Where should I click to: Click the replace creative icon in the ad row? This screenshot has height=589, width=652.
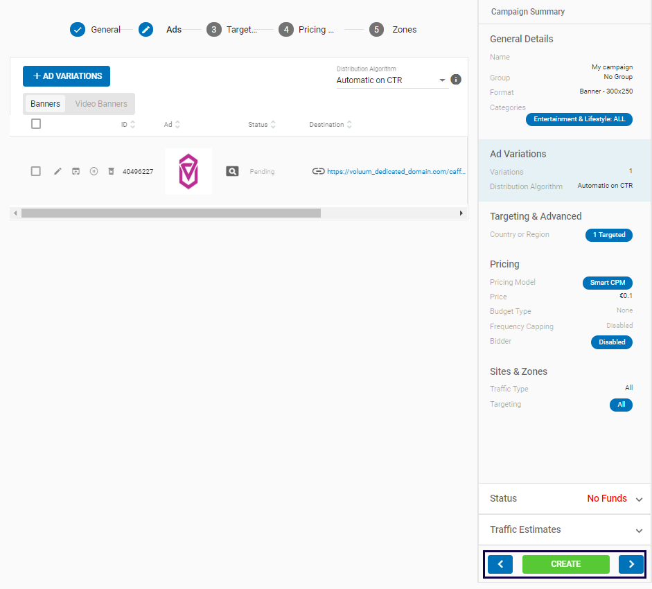(76, 171)
